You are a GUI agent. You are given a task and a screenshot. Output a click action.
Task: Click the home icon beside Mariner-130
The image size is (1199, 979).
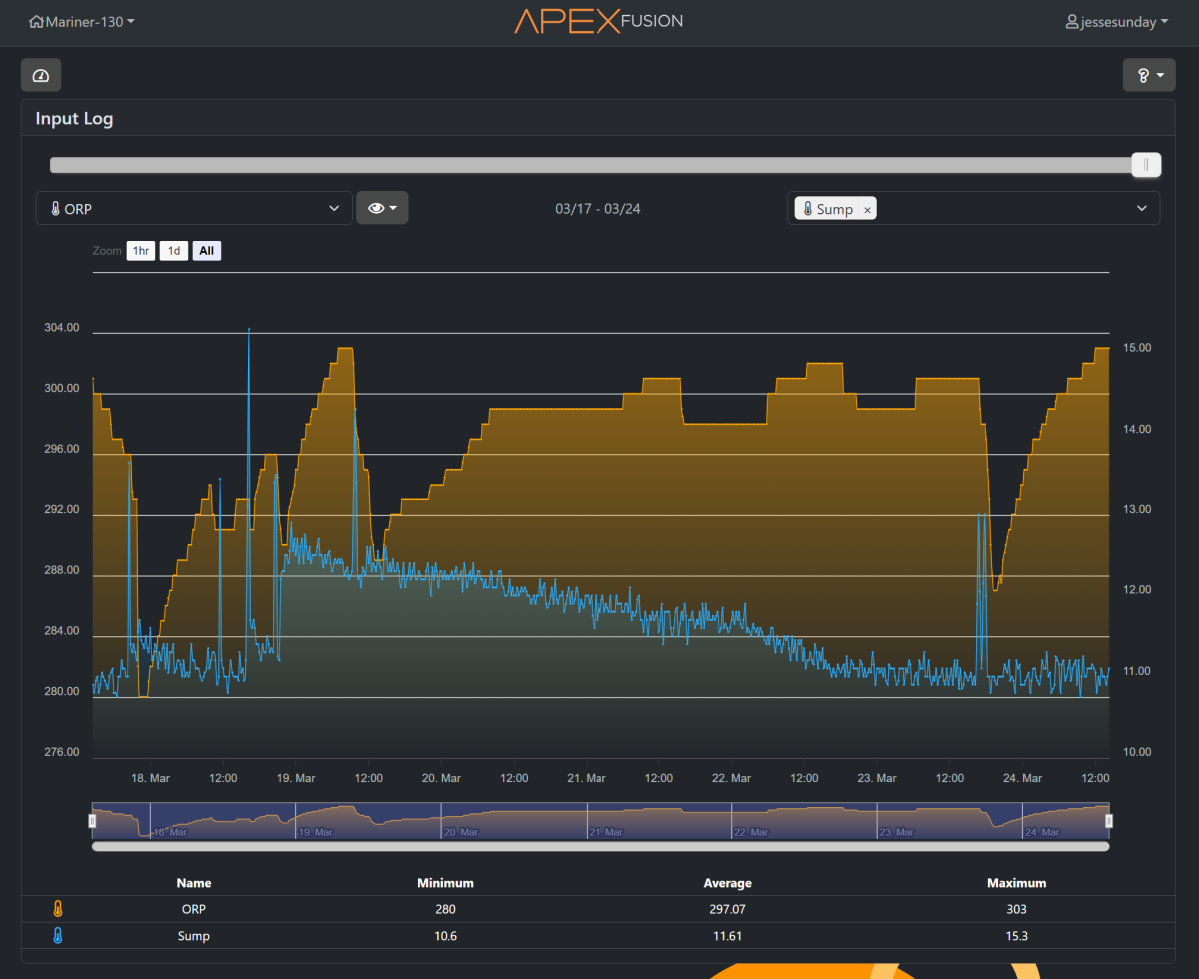coord(37,21)
